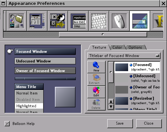Close the Appearance Preferences window

click(x=163, y=4)
